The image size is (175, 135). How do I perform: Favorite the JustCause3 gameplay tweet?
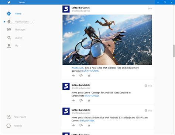89,75
